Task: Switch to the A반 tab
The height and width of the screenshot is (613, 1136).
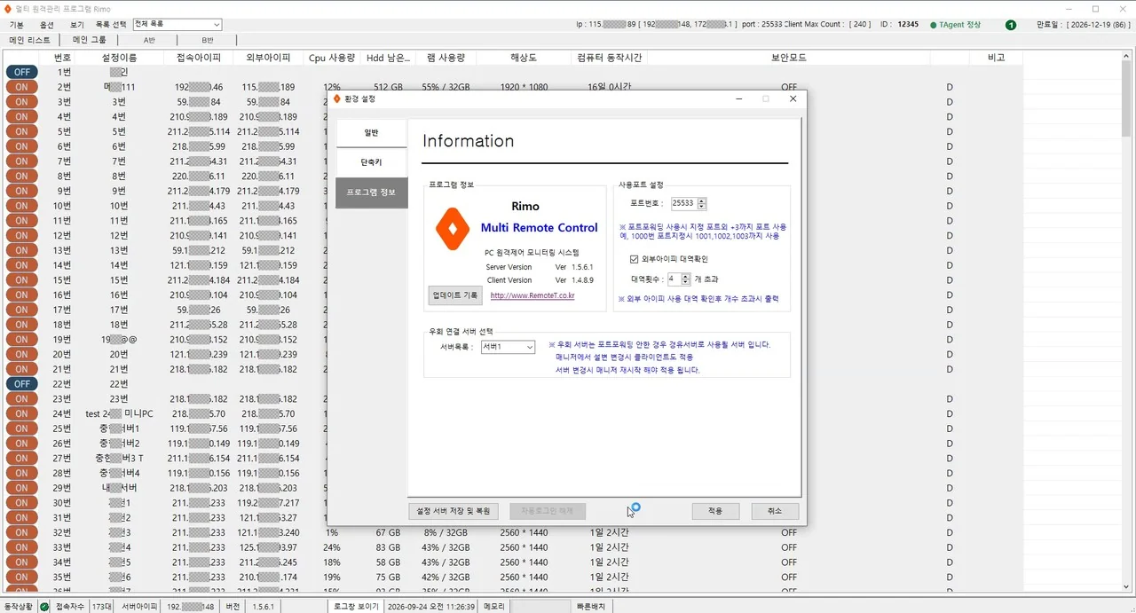Action: pos(148,40)
